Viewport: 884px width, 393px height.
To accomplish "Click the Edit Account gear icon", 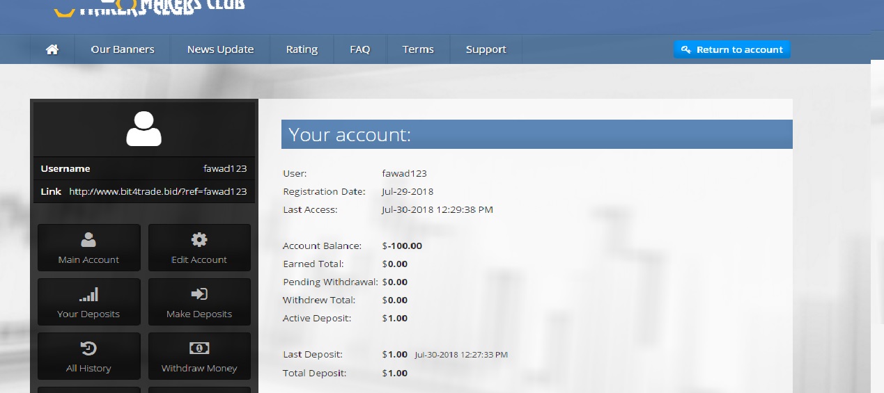I will pyautogui.click(x=199, y=240).
